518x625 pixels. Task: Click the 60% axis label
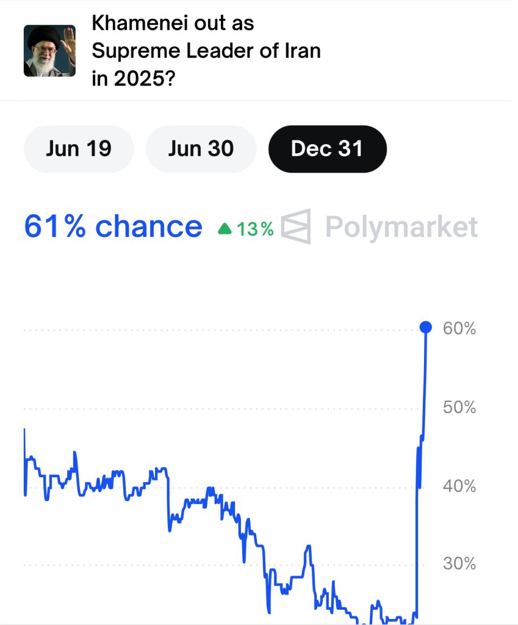(459, 328)
